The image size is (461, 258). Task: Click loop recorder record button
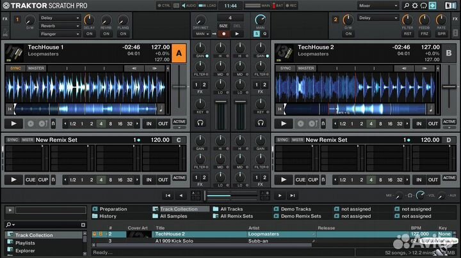(x=223, y=34)
